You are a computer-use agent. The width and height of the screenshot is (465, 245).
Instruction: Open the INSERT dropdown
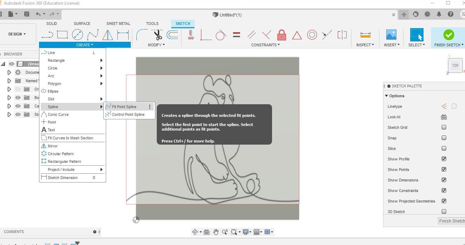pyautogui.click(x=392, y=45)
